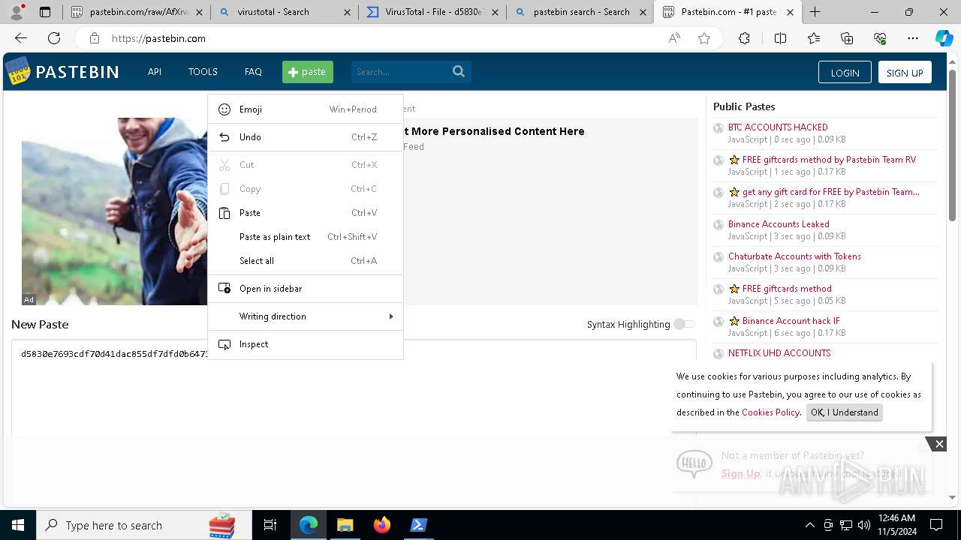Open Settings and more ellipsis menu
The width and height of the screenshot is (961, 540).
913,38
